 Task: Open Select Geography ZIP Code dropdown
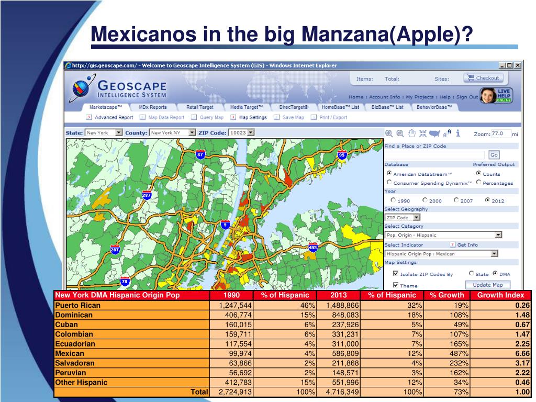[x=403, y=217]
